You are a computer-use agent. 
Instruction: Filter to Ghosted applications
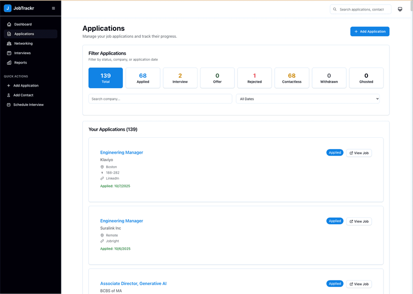tap(366, 78)
